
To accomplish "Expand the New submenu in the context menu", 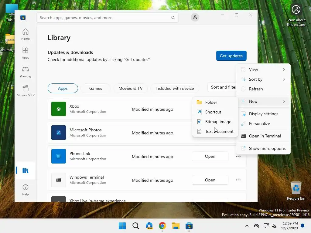I will point(263,101).
